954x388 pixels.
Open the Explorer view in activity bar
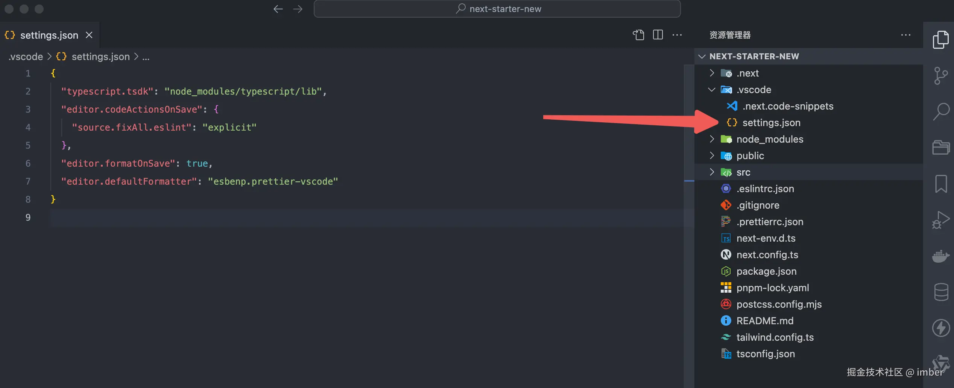pos(940,40)
